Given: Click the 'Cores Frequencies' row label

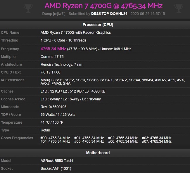Looking at the screenshot, I should [17, 138].
